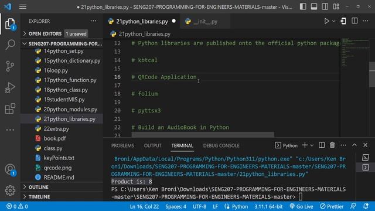This screenshot has width=375, height=211.
Task: Create a new terminal with plus icon
Action: [x=305, y=145]
